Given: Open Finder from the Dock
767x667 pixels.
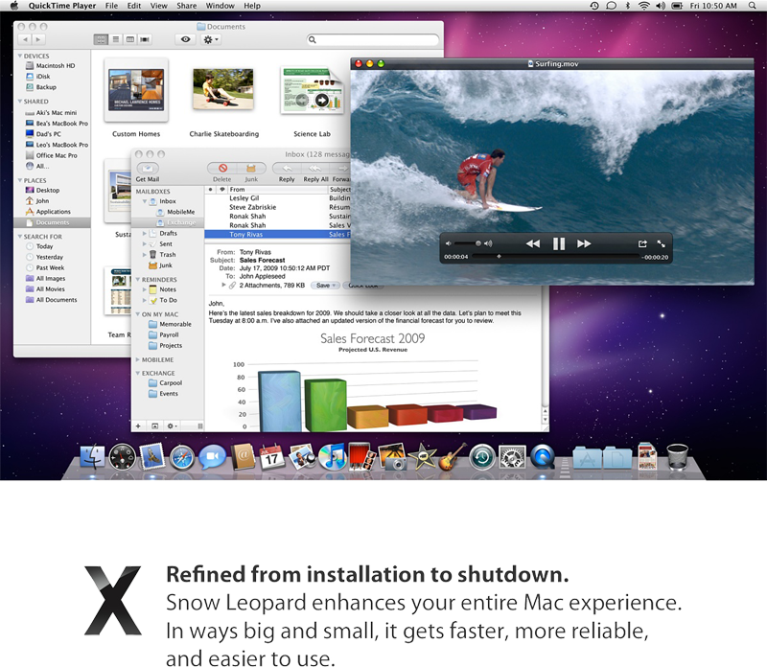Looking at the screenshot, I should (92, 457).
